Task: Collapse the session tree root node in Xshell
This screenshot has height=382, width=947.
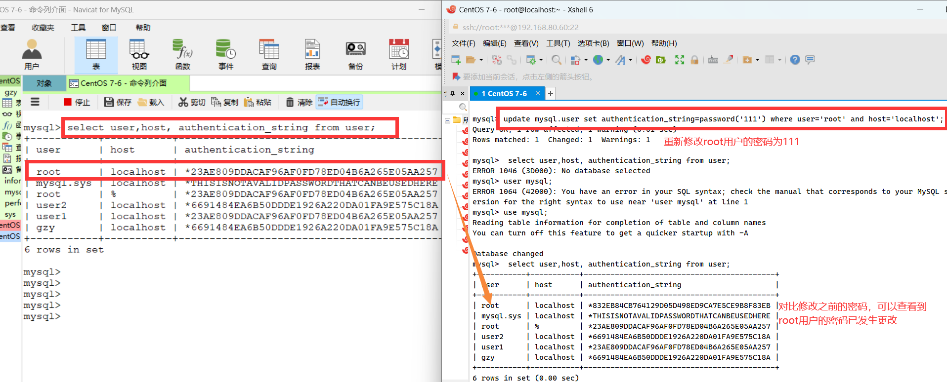Action: click(447, 120)
